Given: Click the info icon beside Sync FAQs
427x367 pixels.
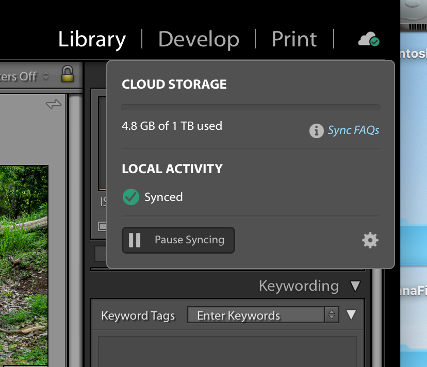Looking at the screenshot, I should pos(317,131).
